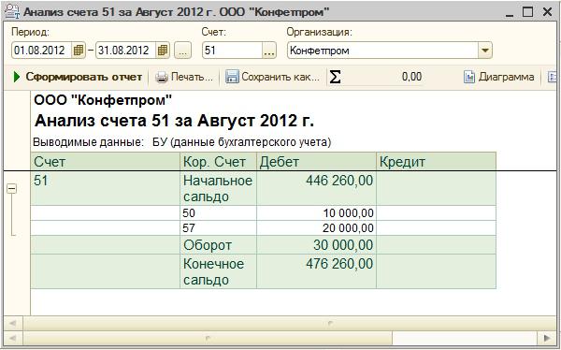Select the Счет column header

[x=105, y=162]
